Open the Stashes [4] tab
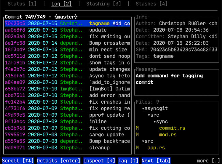The image size is (222, 164). coord(151,4)
